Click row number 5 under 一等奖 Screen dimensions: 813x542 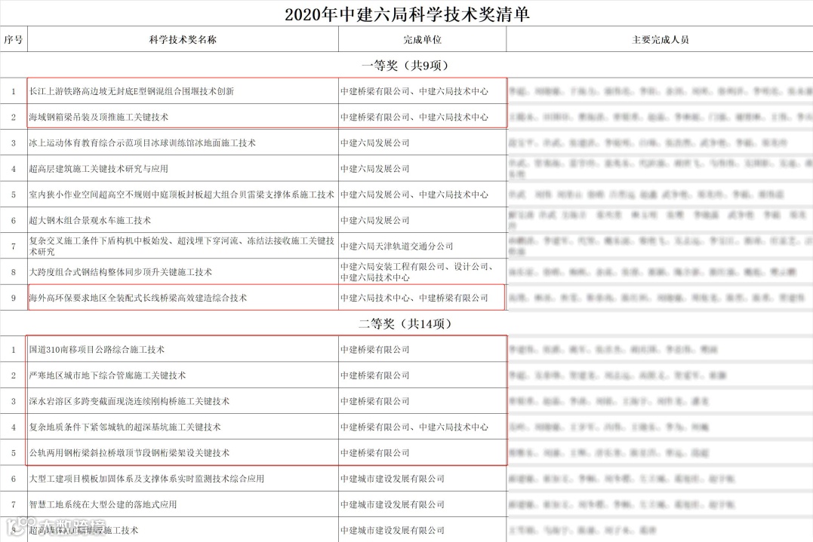click(x=14, y=195)
